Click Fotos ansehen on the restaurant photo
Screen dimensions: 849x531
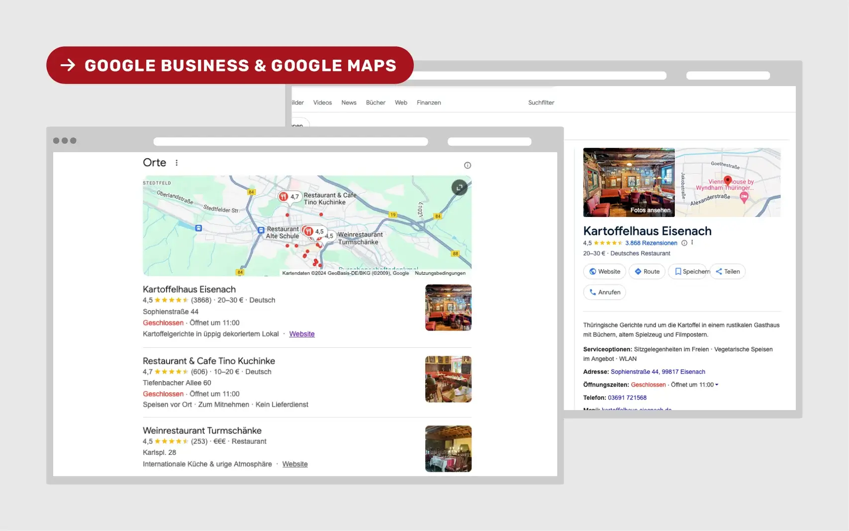click(x=650, y=210)
